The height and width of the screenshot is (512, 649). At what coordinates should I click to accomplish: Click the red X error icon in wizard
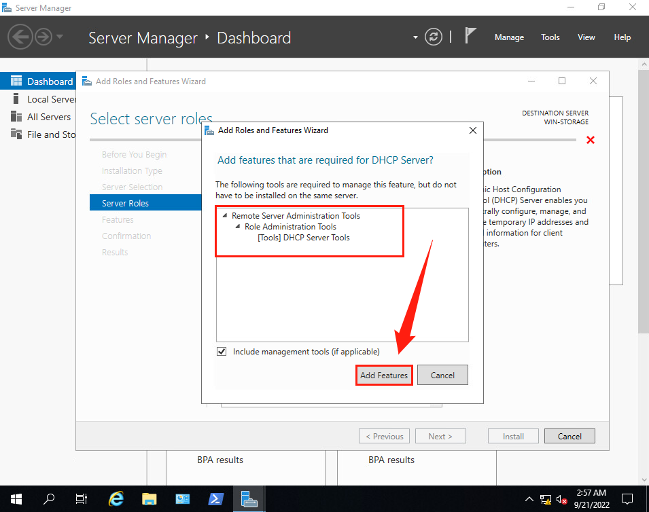(591, 140)
